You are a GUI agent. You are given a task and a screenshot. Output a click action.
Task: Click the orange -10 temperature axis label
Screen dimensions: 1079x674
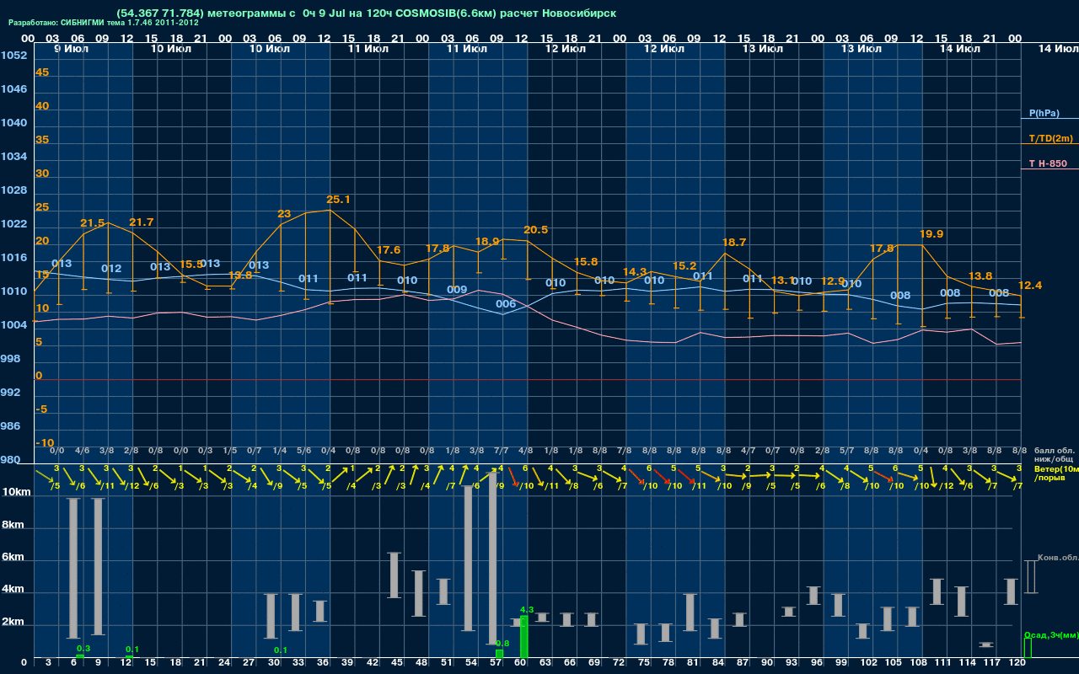45,443
